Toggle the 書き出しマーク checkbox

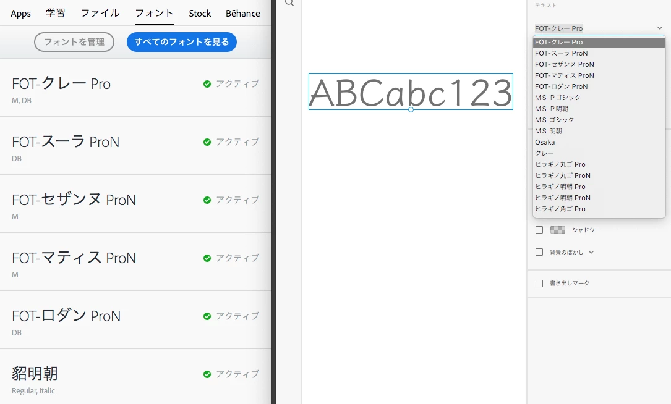[x=539, y=284]
